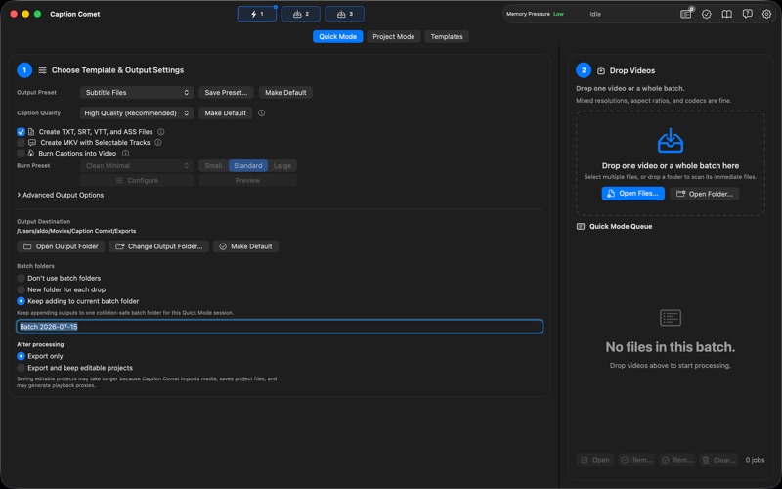Select the lightning bolt step 1 tab
This screenshot has height=489, width=782.
[257, 14]
